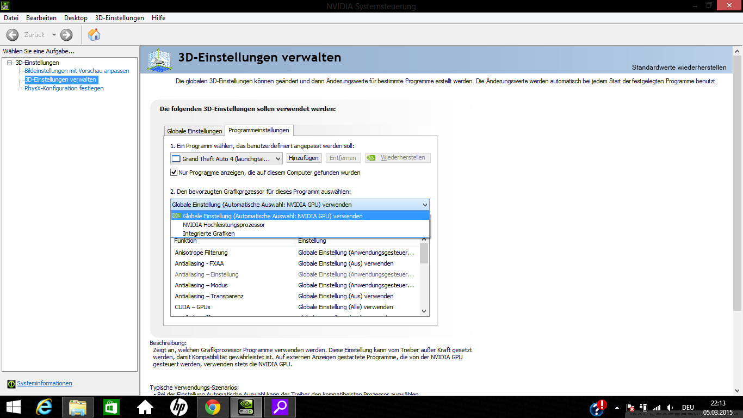Open the Systeminformationen link
This screenshot has height=418, width=743.
coord(45,384)
